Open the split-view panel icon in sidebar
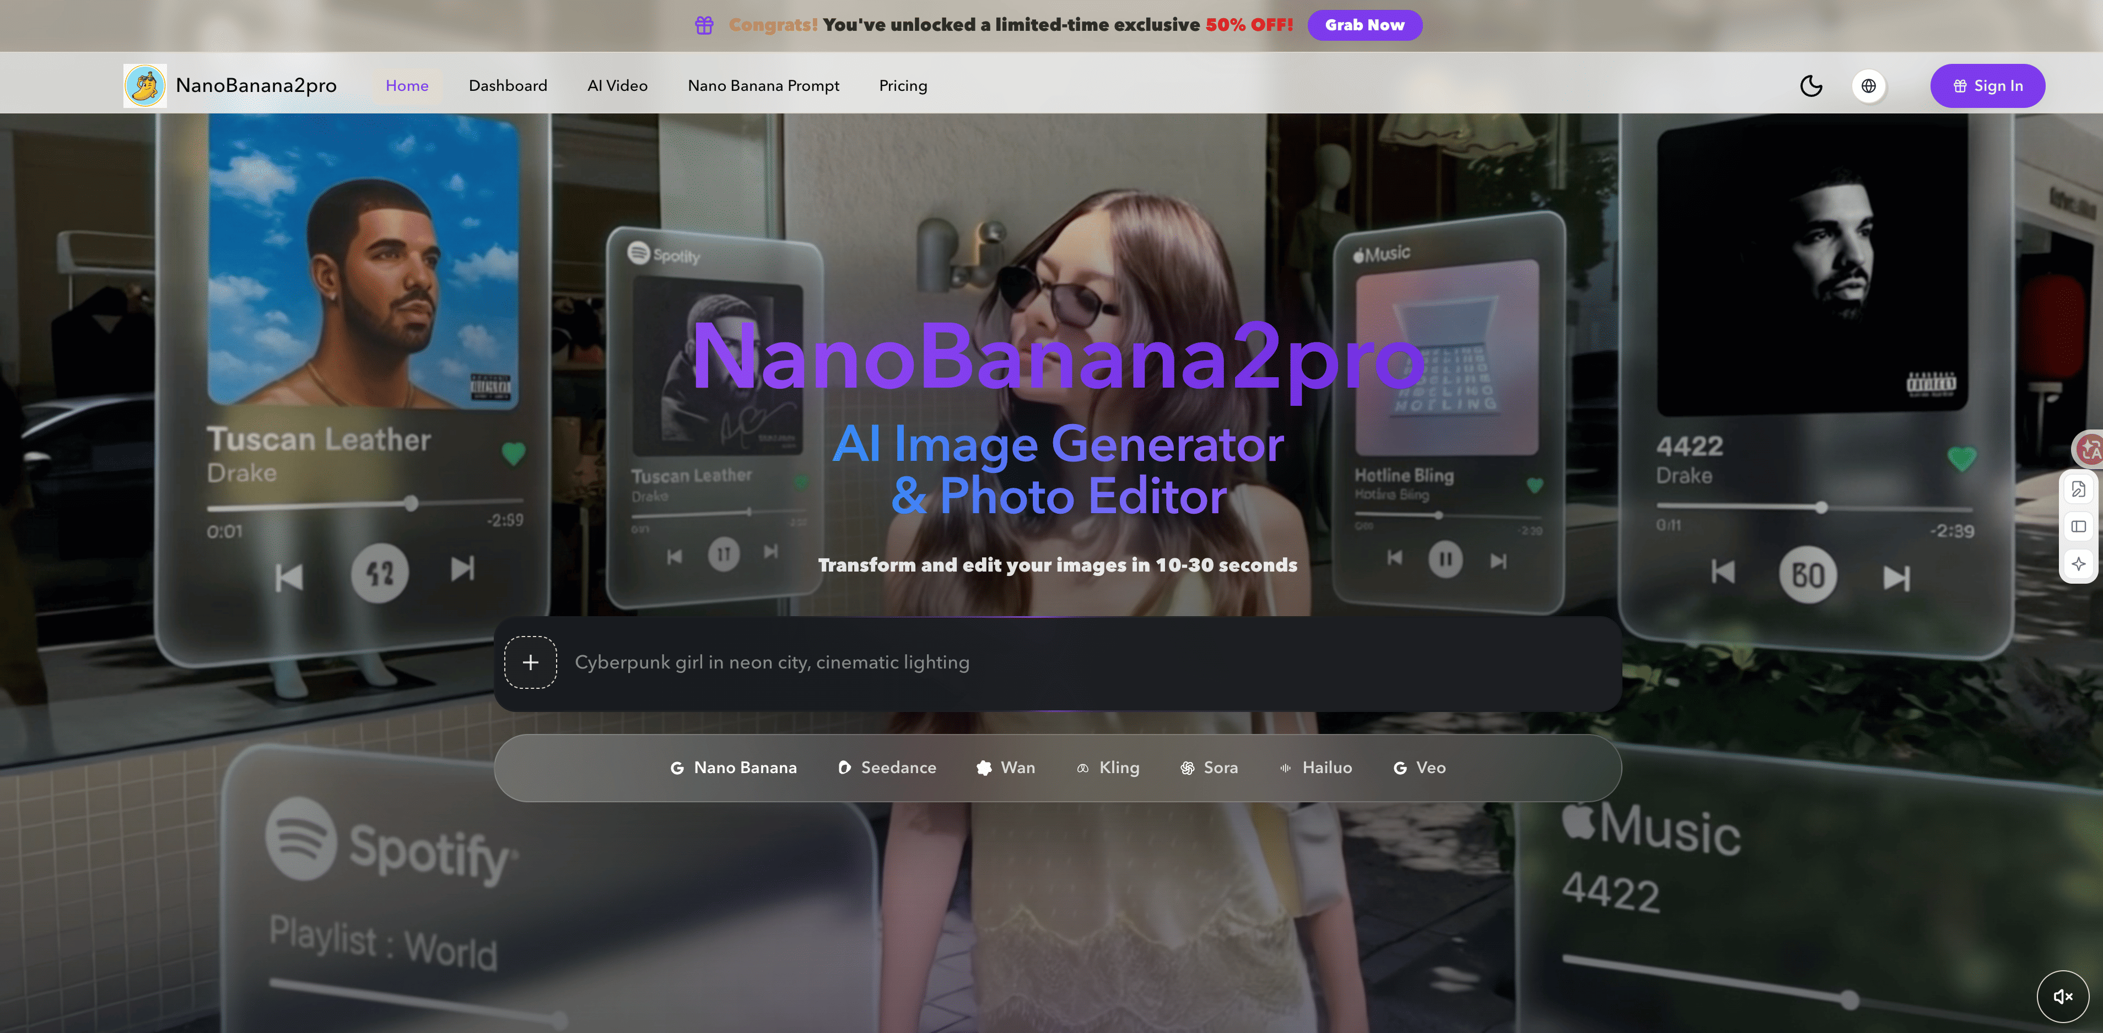 pyautogui.click(x=2079, y=525)
